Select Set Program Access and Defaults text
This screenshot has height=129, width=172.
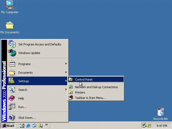[x=40, y=44]
